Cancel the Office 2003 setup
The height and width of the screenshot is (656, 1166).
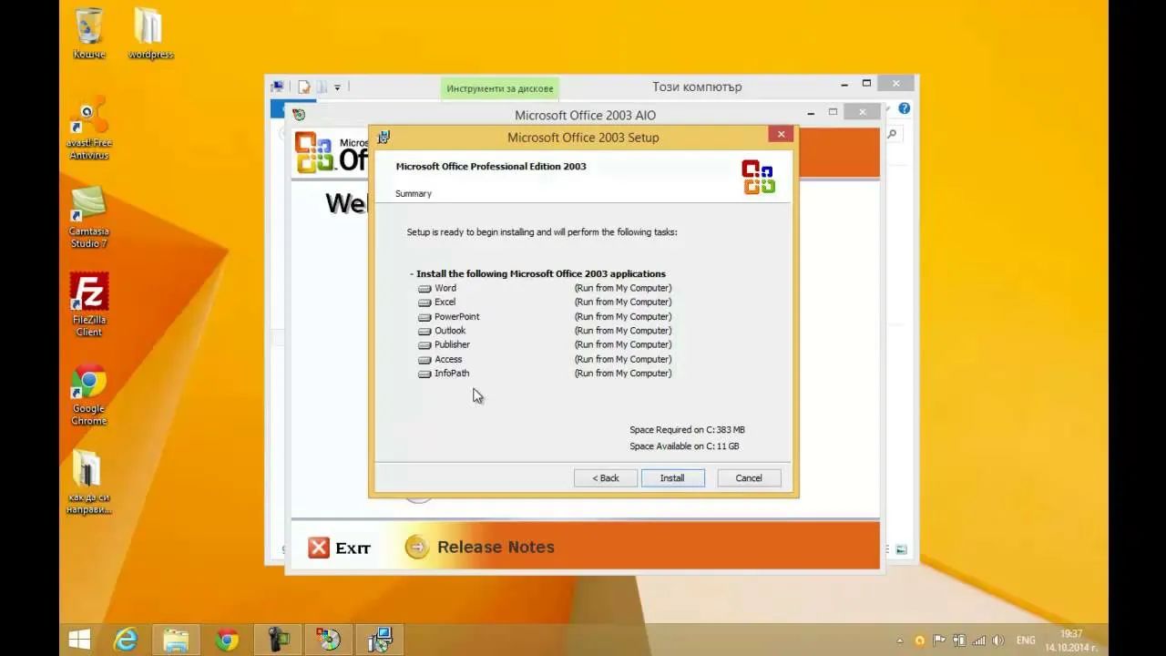(749, 478)
